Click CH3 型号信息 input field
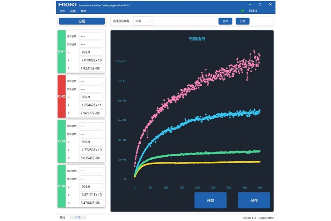The image size is (331, 221). point(91,134)
